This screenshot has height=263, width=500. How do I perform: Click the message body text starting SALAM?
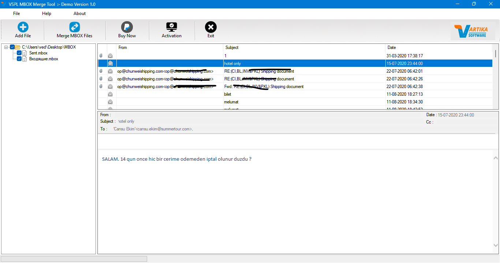pos(177,159)
